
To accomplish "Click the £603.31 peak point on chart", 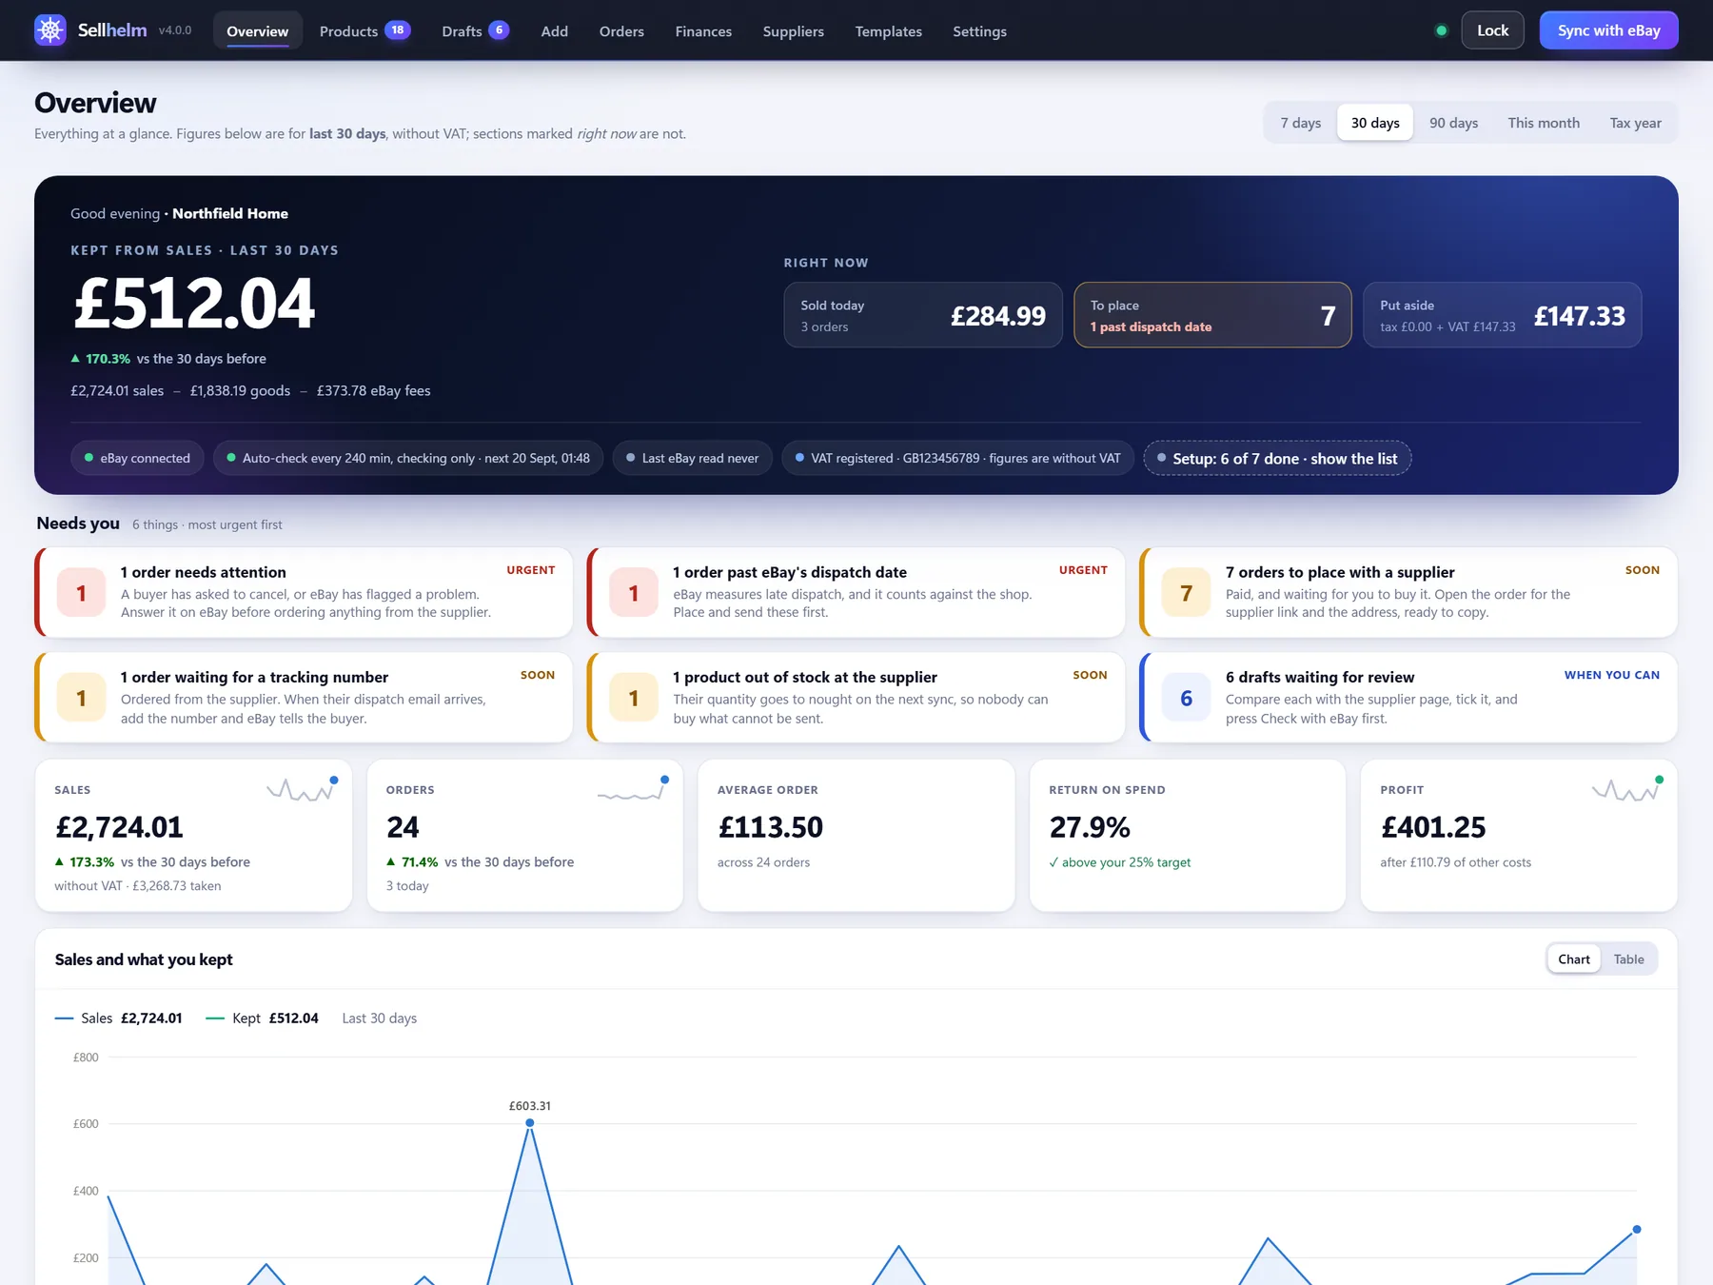I will [530, 1123].
